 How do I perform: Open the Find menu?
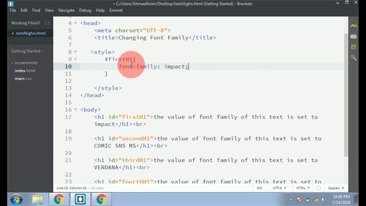(36, 10)
